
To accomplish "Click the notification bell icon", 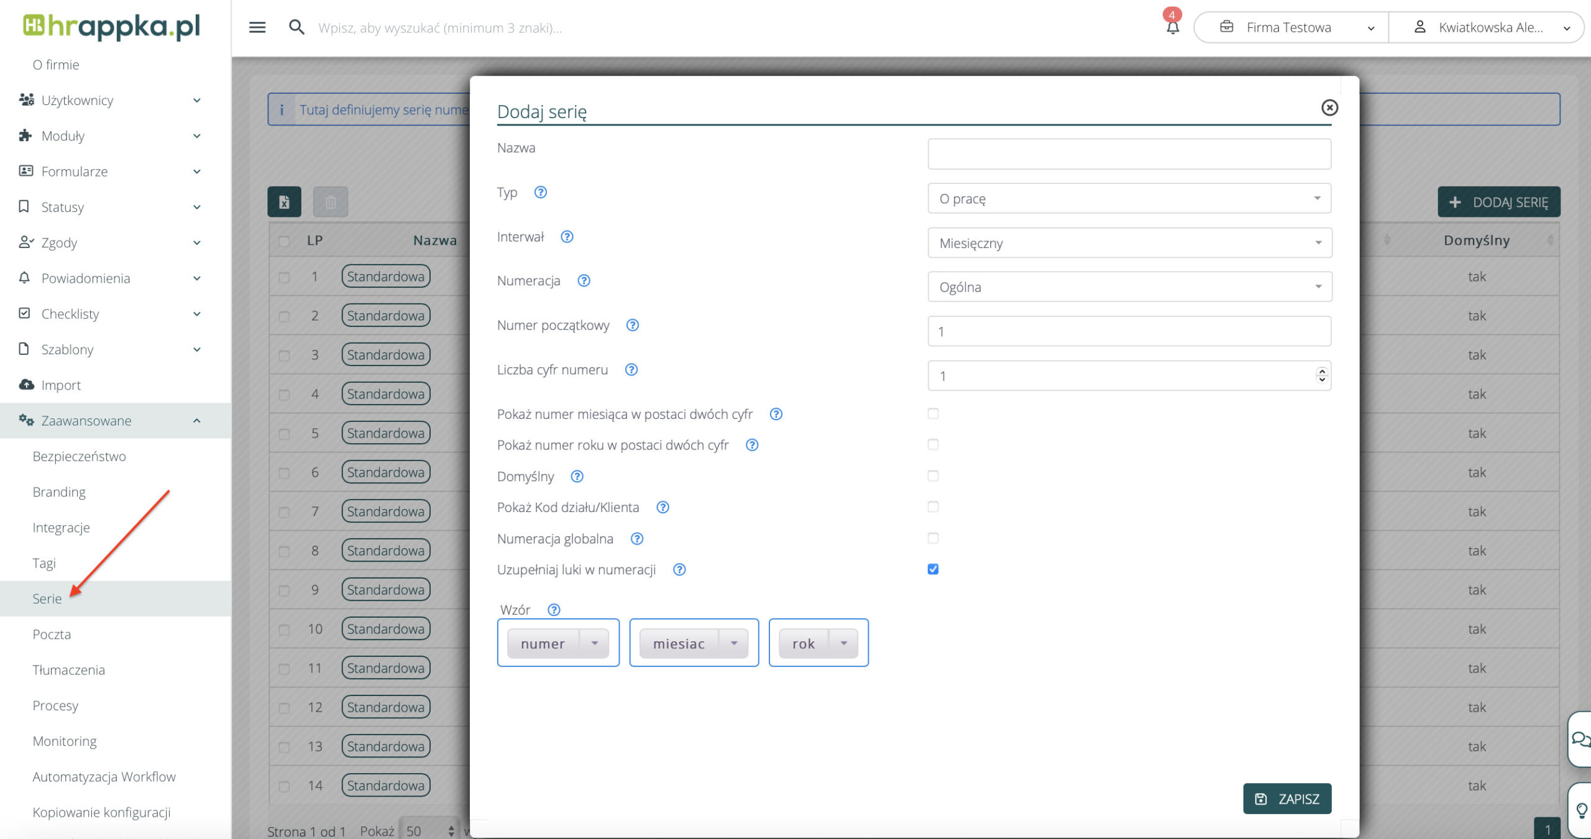I will click(x=1172, y=27).
